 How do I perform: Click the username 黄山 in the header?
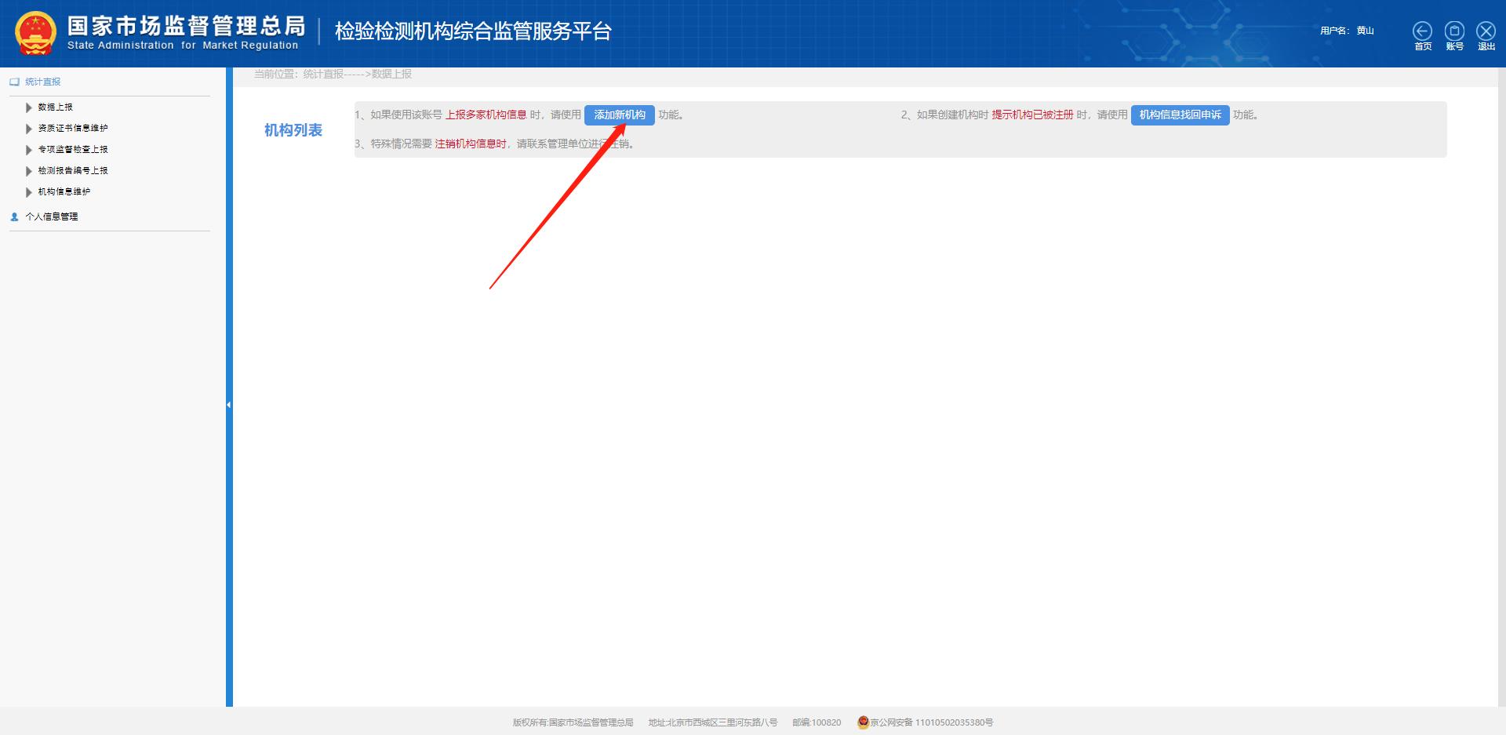coord(1365,31)
